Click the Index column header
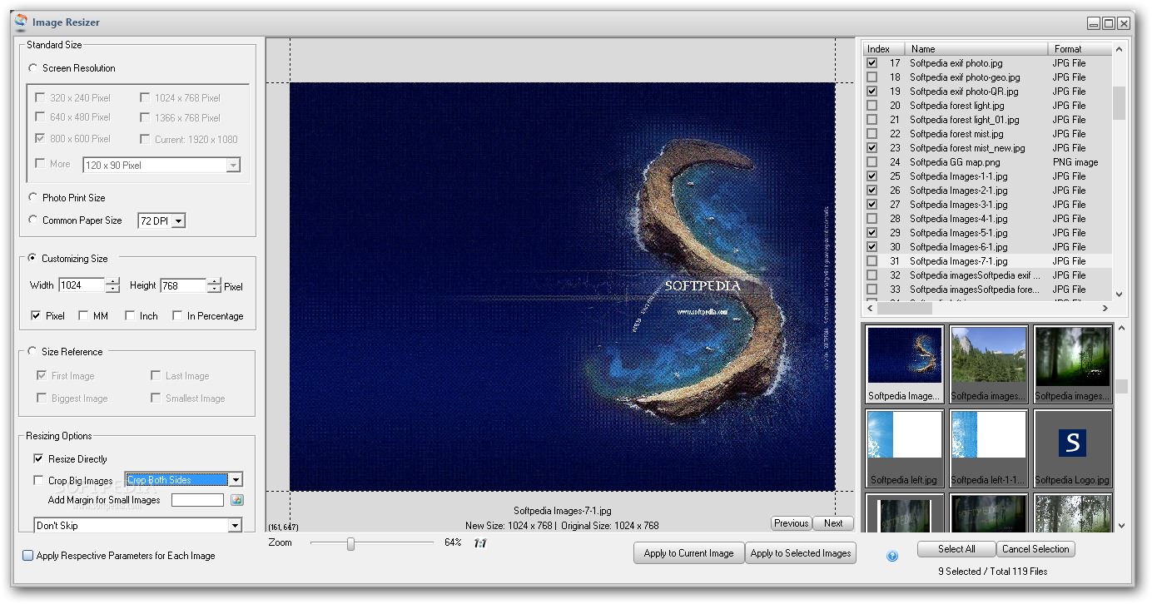This screenshot has width=1152, height=604. [884, 49]
